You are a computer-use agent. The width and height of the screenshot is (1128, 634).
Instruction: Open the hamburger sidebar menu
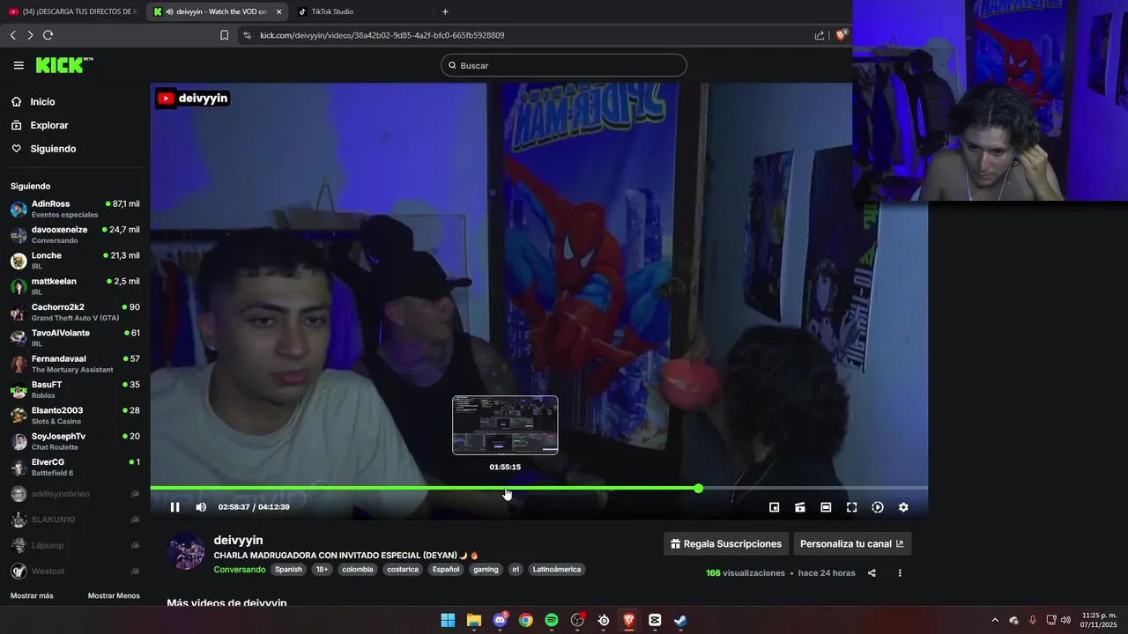point(19,65)
